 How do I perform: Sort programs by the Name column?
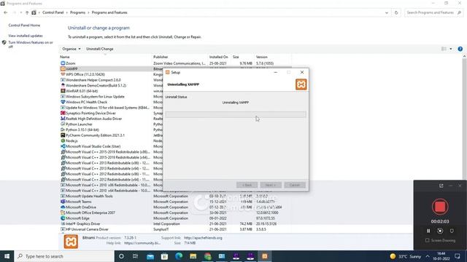[x=65, y=57]
